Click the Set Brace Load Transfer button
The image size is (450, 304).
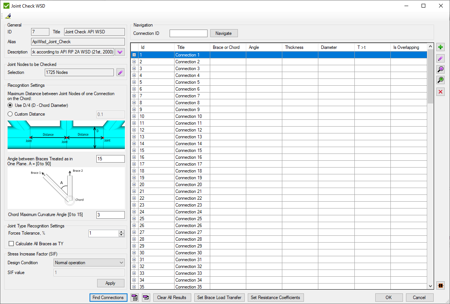click(219, 298)
